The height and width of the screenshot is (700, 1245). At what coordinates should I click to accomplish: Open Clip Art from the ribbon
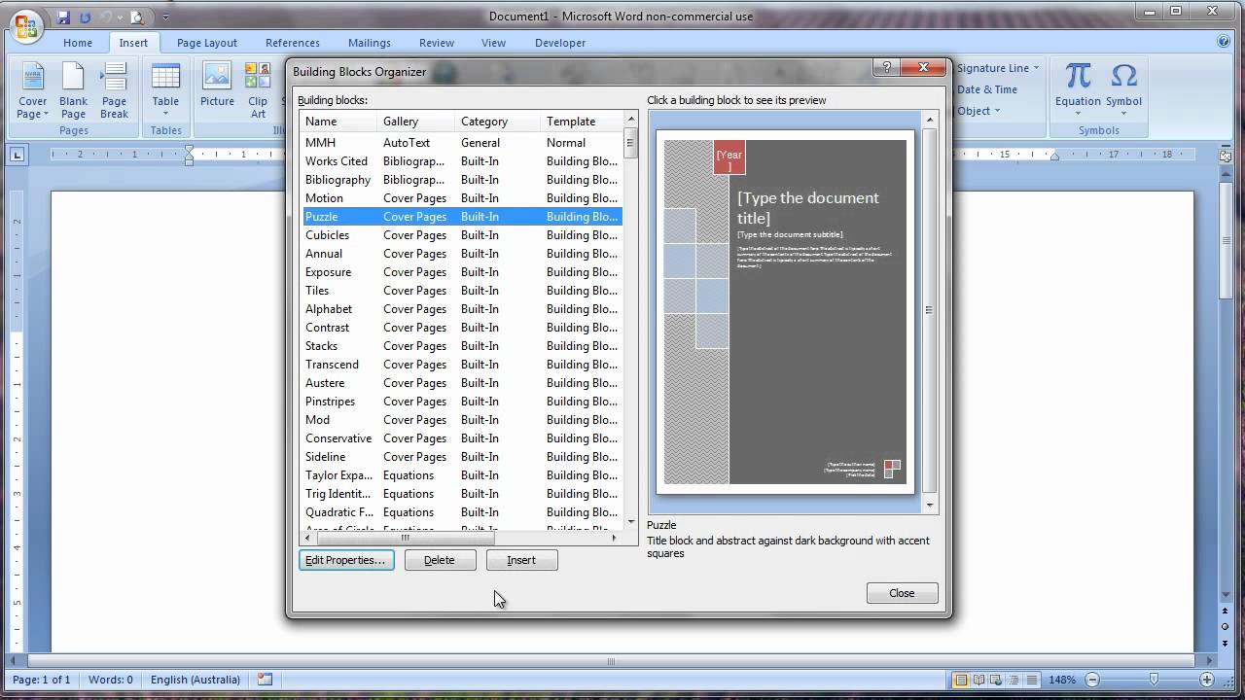pos(258,91)
